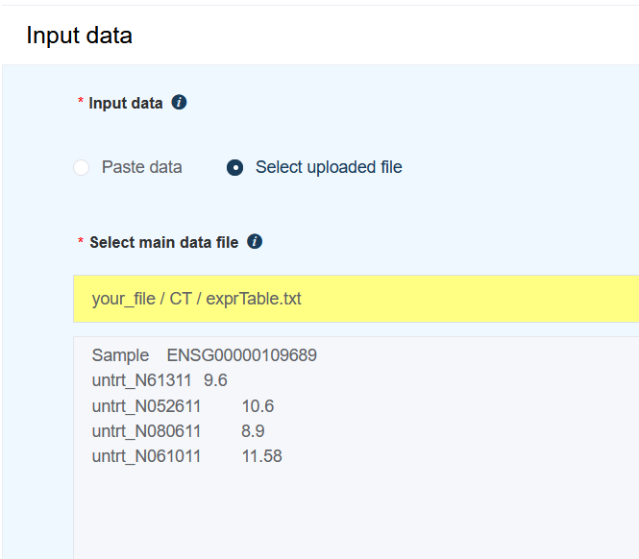The width and height of the screenshot is (639, 559).
Task: Click the untrt_N080611 sample name
Action: coord(146,431)
